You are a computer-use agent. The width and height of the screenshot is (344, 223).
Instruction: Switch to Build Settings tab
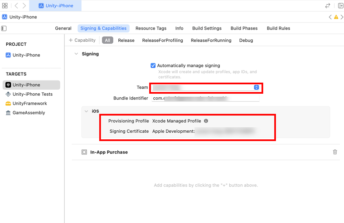[x=207, y=28]
